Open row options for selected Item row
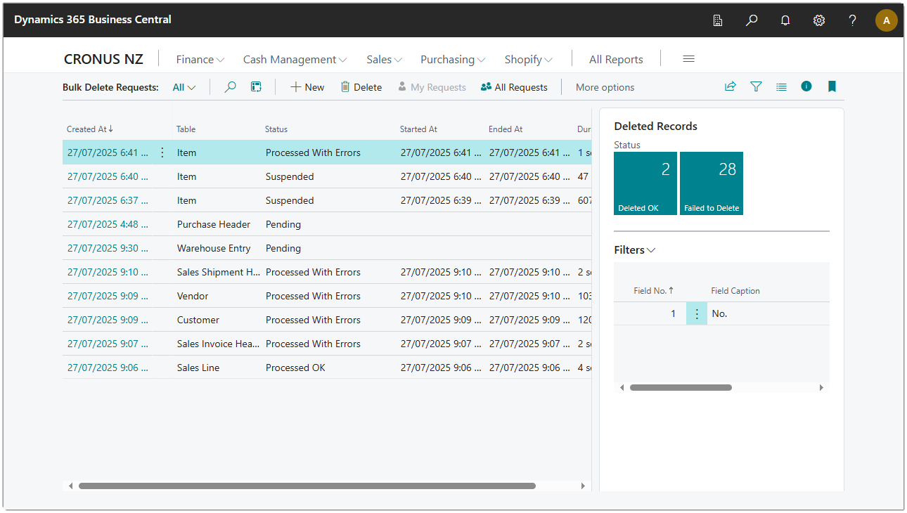 coord(162,152)
